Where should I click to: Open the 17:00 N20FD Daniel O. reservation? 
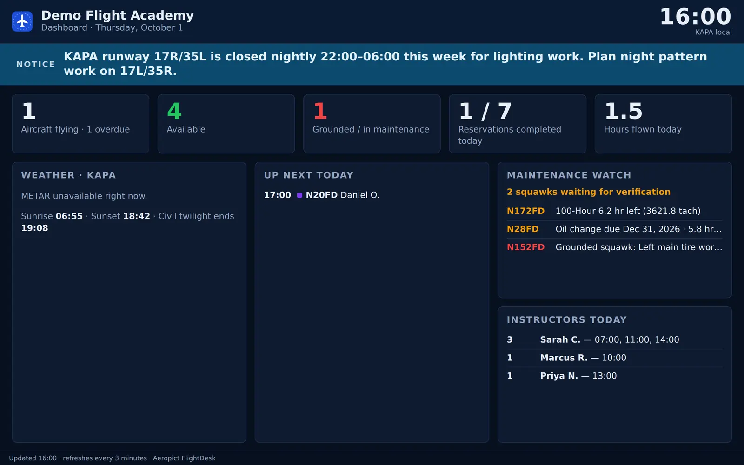click(322, 195)
